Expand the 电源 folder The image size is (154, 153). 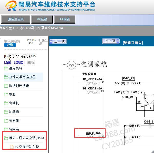point(12,94)
